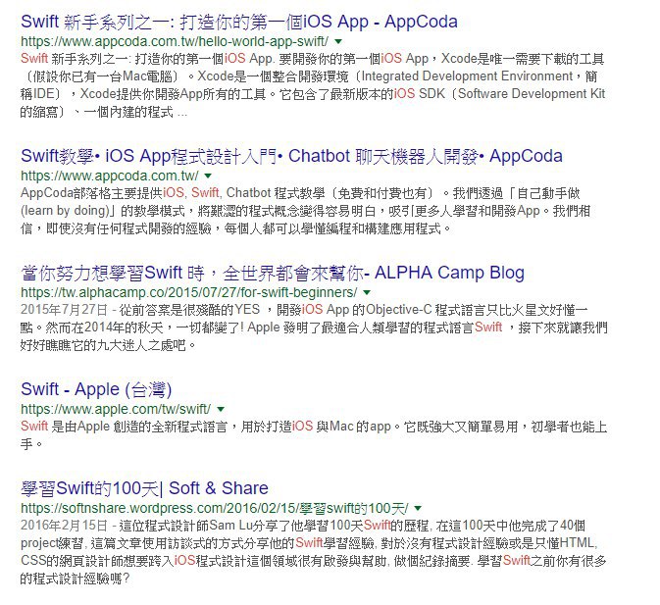Open the 'Swift - Apple (台灣)' result title
This screenshot has height=605, width=660.
(96, 389)
